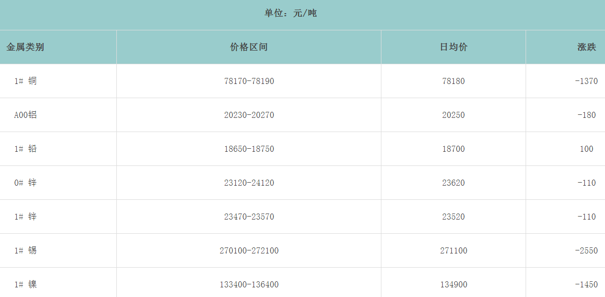This screenshot has width=605, height=297.
Task: Click the nickel daily average 134900
Action: (x=453, y=284)
